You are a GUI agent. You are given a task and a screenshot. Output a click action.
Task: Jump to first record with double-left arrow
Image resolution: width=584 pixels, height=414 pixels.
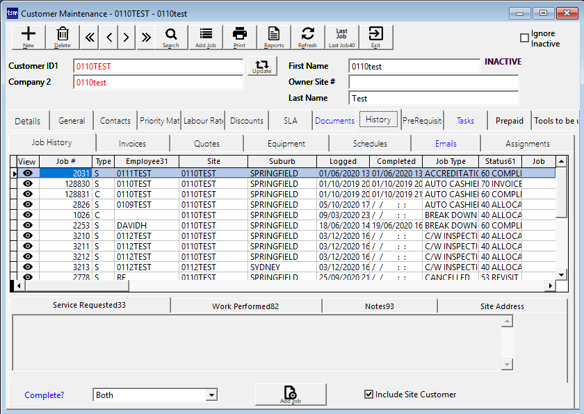coord(90,38)
